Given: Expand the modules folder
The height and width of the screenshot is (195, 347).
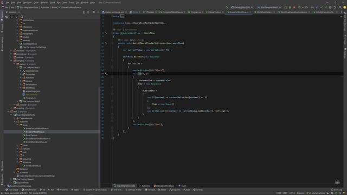Looking at the screenshot, I should coord(11,50).
